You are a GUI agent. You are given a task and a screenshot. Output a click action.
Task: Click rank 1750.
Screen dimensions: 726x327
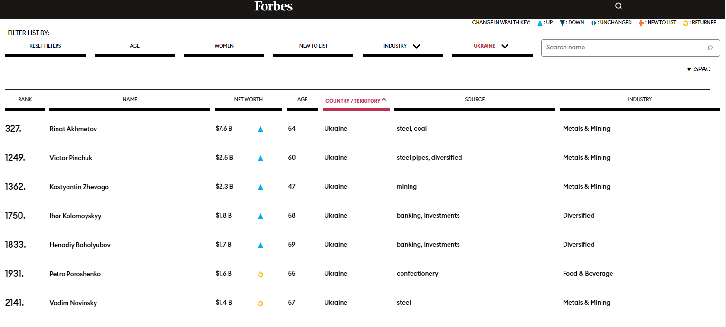(x=15, y=216)
